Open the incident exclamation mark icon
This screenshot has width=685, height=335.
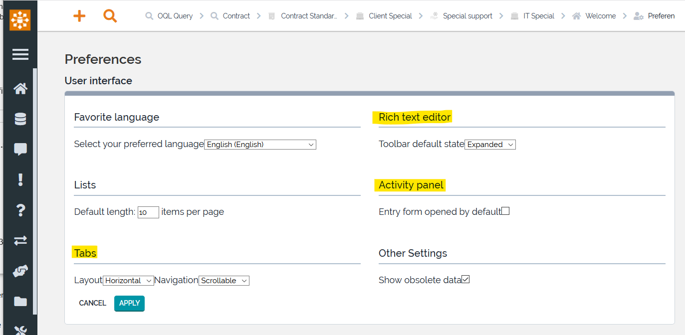click(20, 179)
